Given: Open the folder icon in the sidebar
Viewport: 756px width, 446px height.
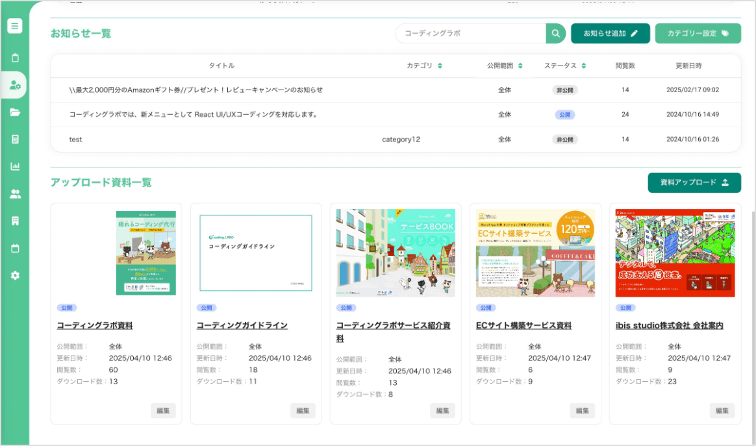Looking at the screenshot, I should point(15,112).
